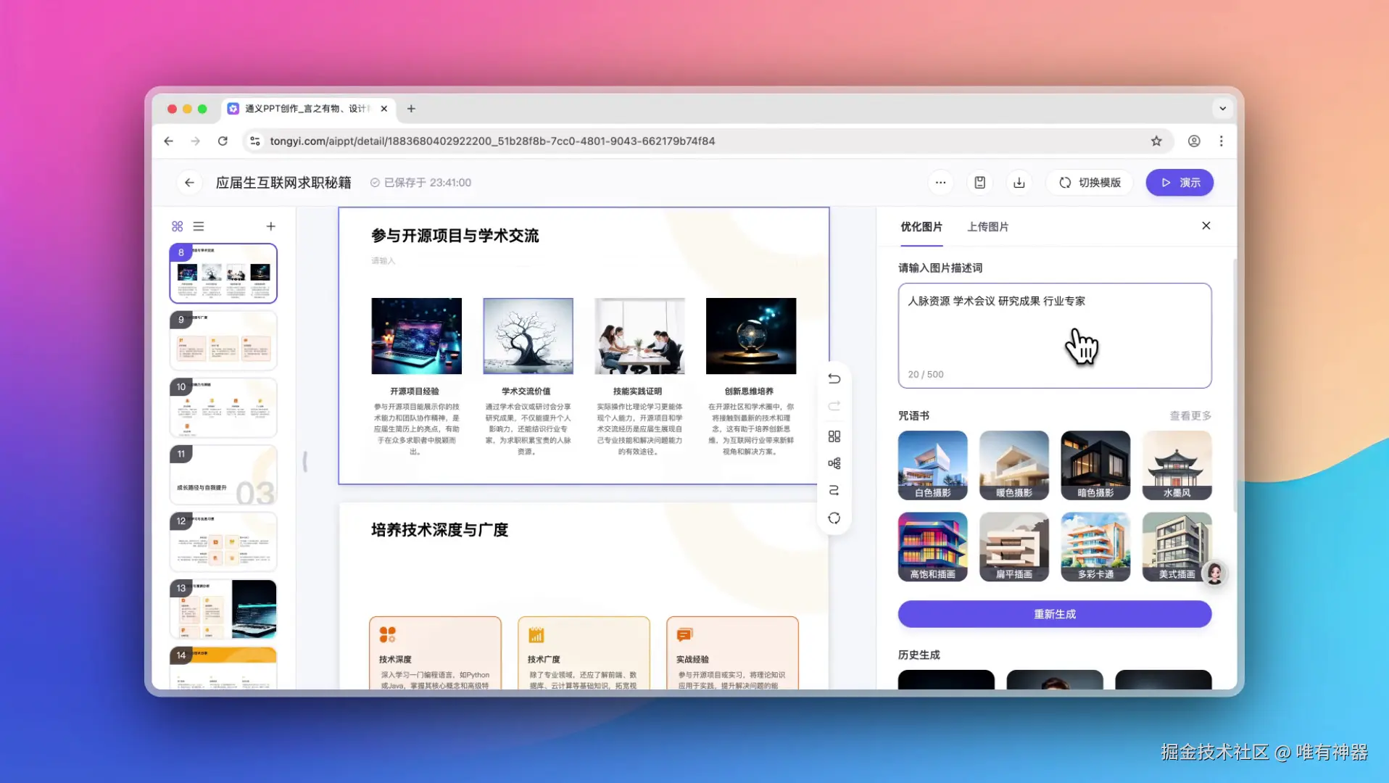
Task: Save the presentation with the save icon
Action: click(979, 182)
